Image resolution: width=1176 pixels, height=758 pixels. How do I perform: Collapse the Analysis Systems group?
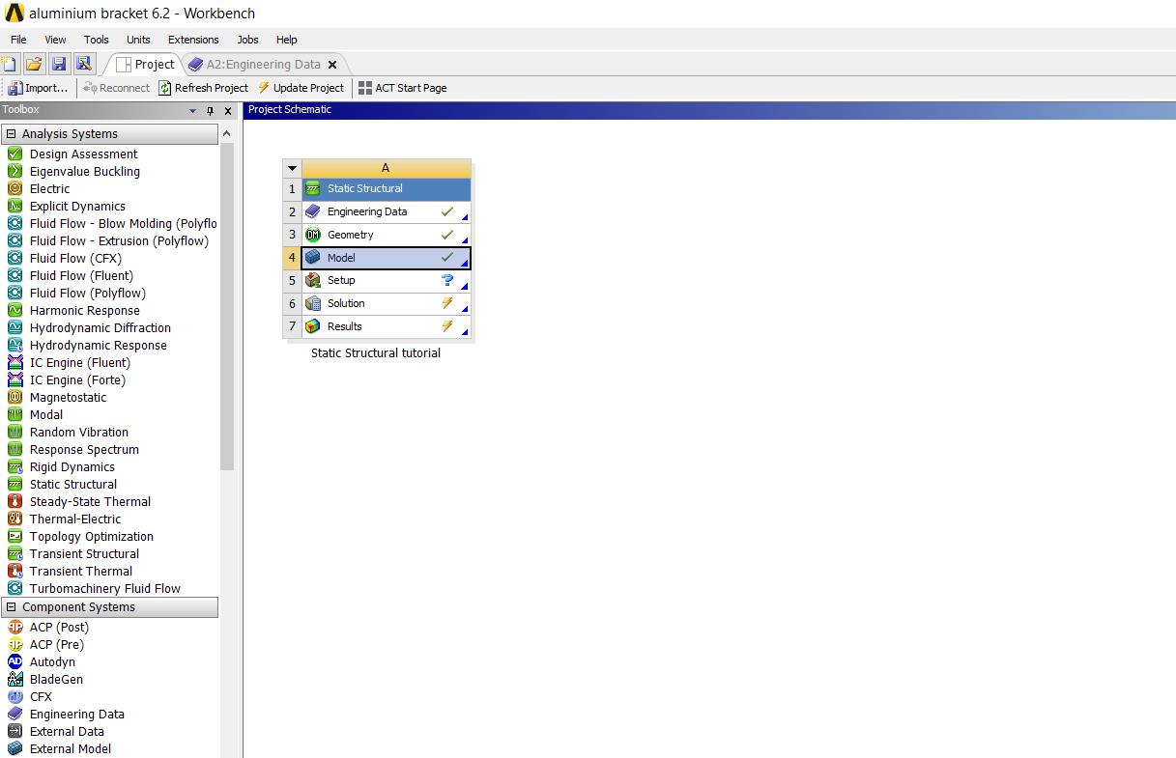click(12, 134)
